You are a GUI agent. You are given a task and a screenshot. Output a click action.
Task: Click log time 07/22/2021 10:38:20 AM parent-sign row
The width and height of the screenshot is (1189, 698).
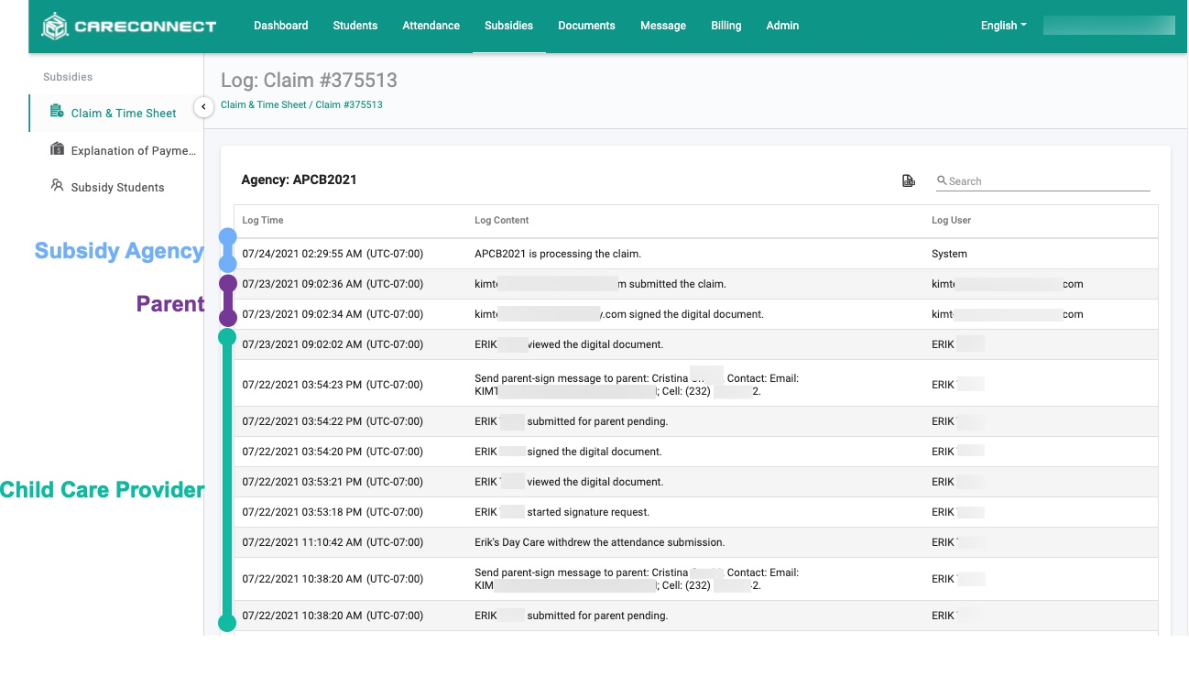(x=333, y=579)
